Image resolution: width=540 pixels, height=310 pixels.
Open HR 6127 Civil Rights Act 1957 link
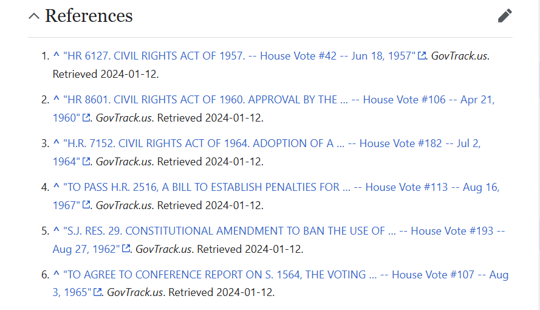(x=240, y=56)
